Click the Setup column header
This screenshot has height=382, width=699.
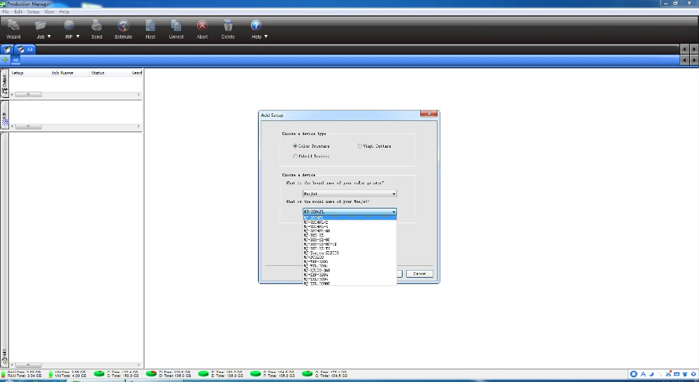[29, 73]
